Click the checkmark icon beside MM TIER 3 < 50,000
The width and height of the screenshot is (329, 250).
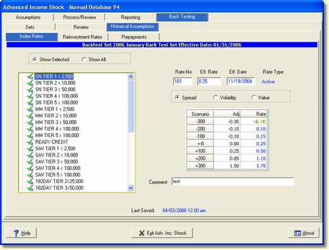[x=30, y=122]
